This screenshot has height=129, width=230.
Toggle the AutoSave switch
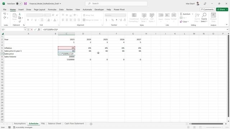pos(19,4)
